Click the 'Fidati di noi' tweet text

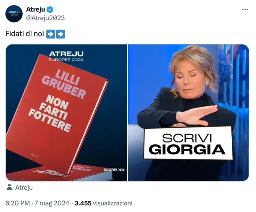(x=25, y=34)
